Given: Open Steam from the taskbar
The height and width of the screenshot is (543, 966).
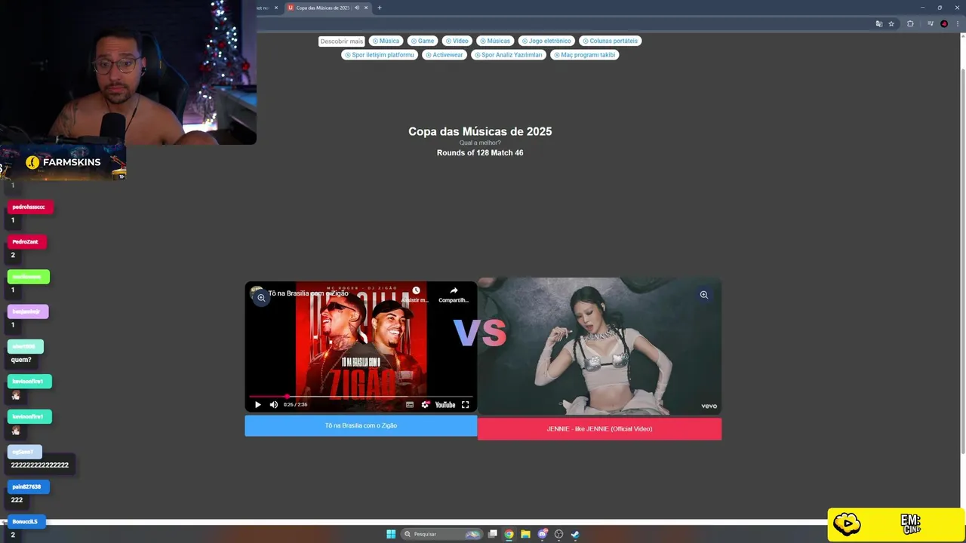Looking at the screenshot, I should point(575,534).
